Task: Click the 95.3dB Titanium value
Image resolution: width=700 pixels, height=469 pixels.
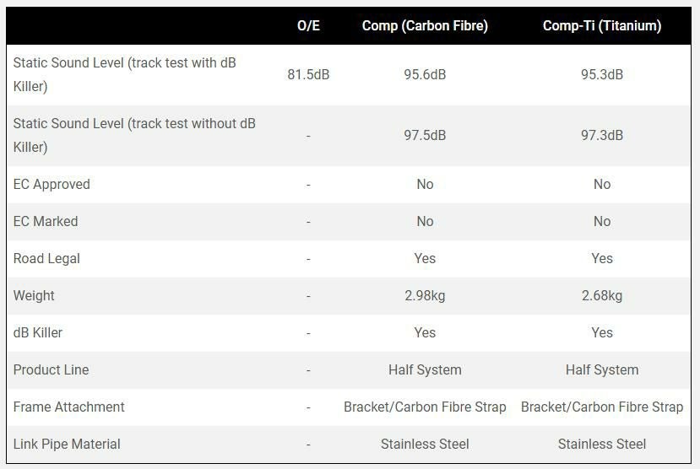Action: [601, 74]
